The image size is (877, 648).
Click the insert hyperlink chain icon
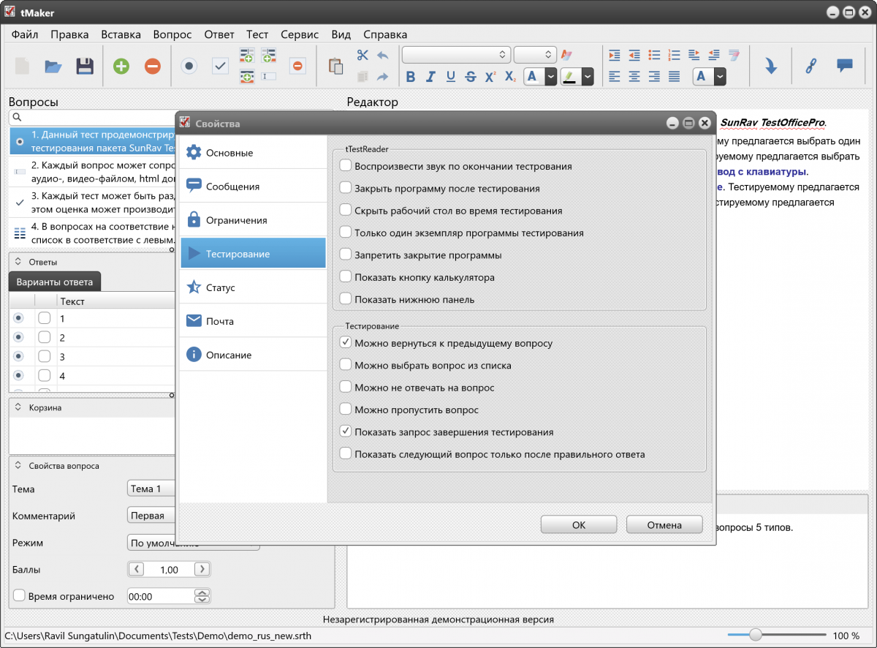pos(810,66)
